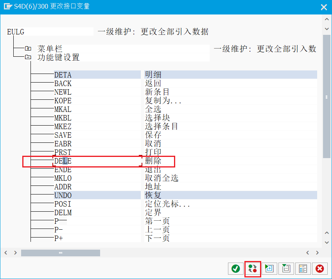Click the 上一页 description text
Image resolution: width=332 pixels, height=279 pixels.
pyautogui.click(x=157, y=230)
